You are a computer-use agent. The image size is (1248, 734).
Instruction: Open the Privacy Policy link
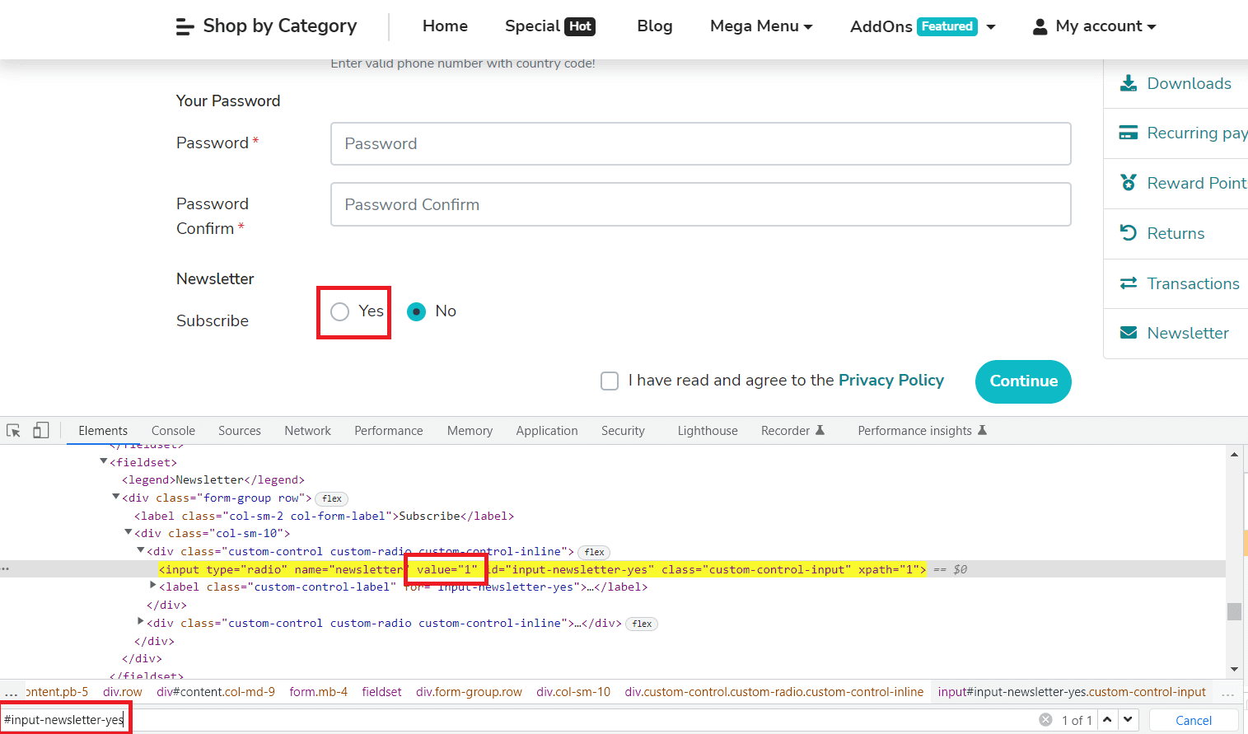click(890, 381)
